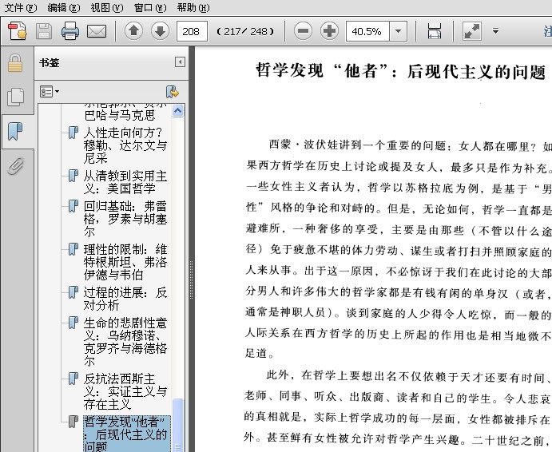
Task: Zoom out with minus button
Action: 303,31
